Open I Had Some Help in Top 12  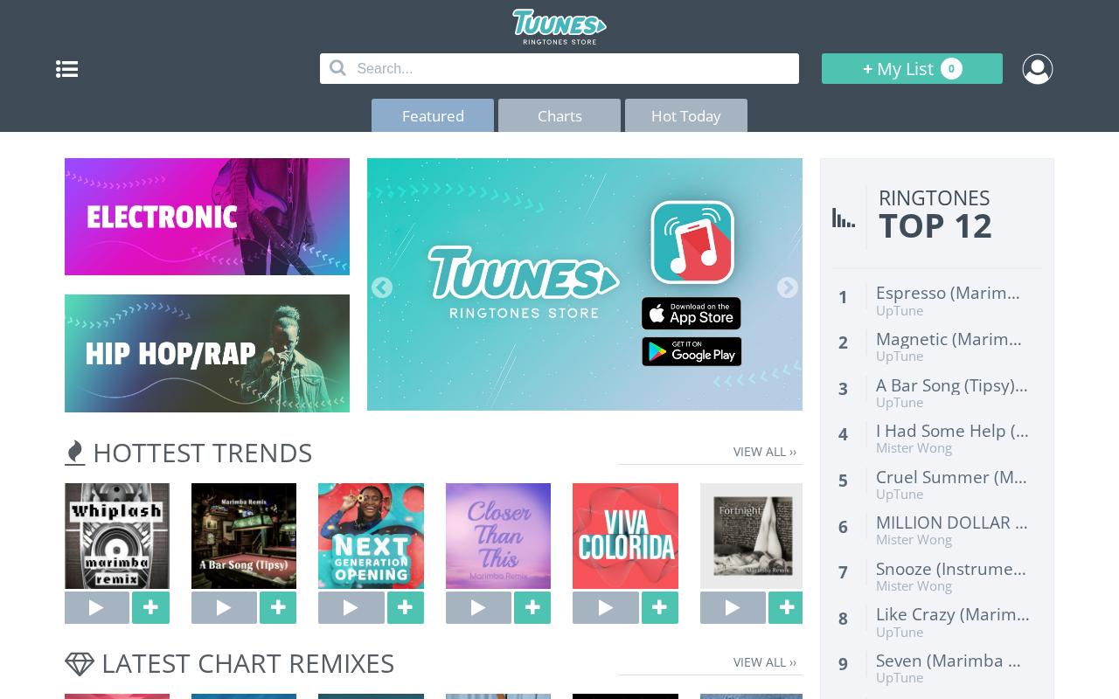pyautogui.click(x=952, y=431)
